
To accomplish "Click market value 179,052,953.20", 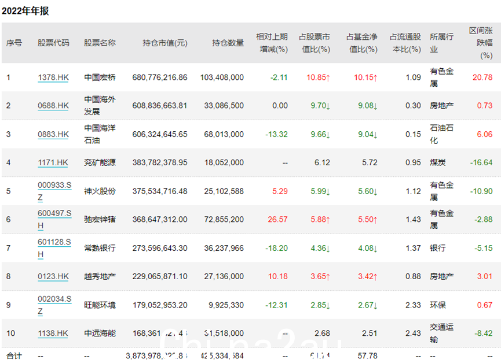I will point(160,305).
